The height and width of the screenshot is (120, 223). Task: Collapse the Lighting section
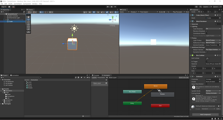coord(191,27)
